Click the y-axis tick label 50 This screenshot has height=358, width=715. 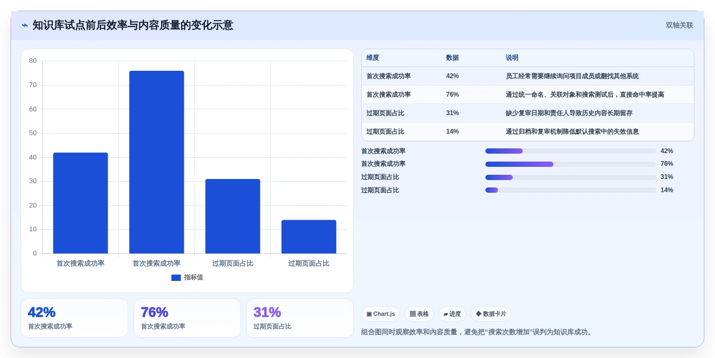coord(33,133)
